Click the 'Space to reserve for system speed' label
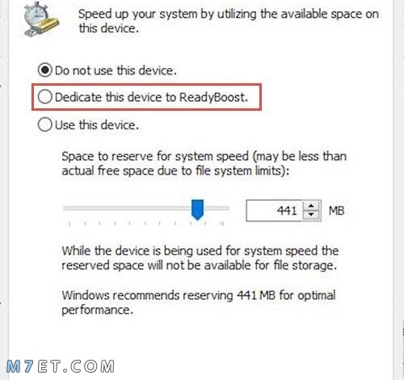The height and width of the screenshot is (380, 404). pos(204,163)
